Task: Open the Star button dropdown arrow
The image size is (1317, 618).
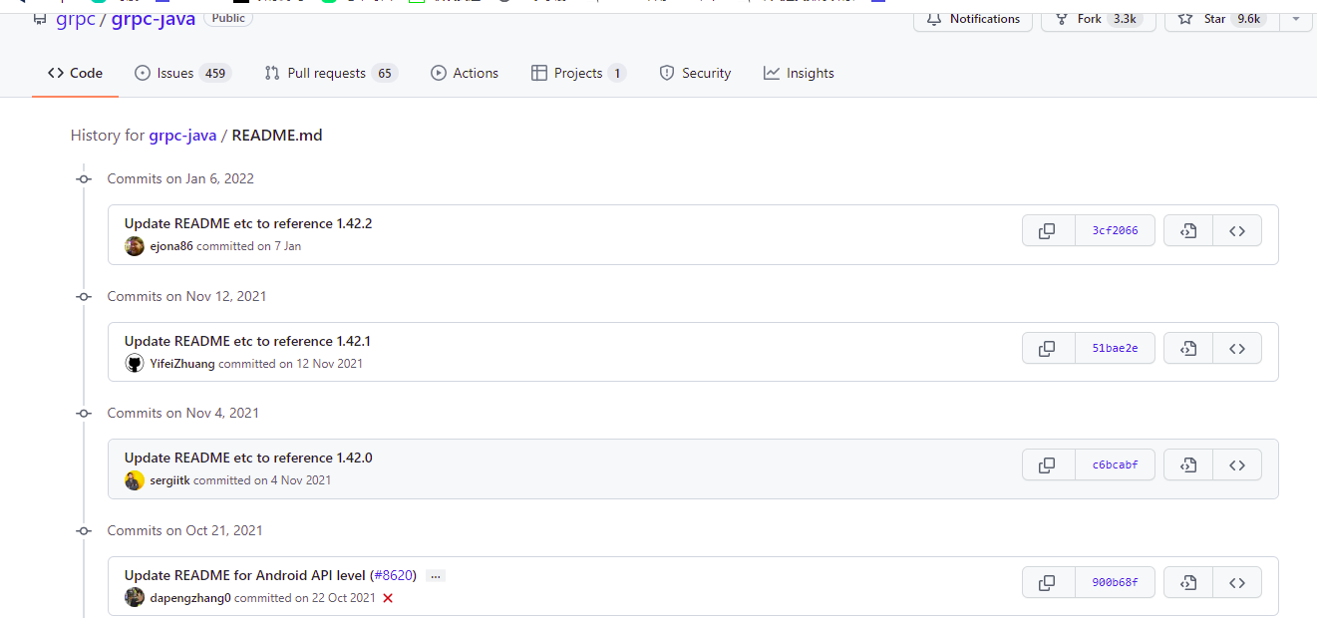Action: click(x=1295, y=19)
